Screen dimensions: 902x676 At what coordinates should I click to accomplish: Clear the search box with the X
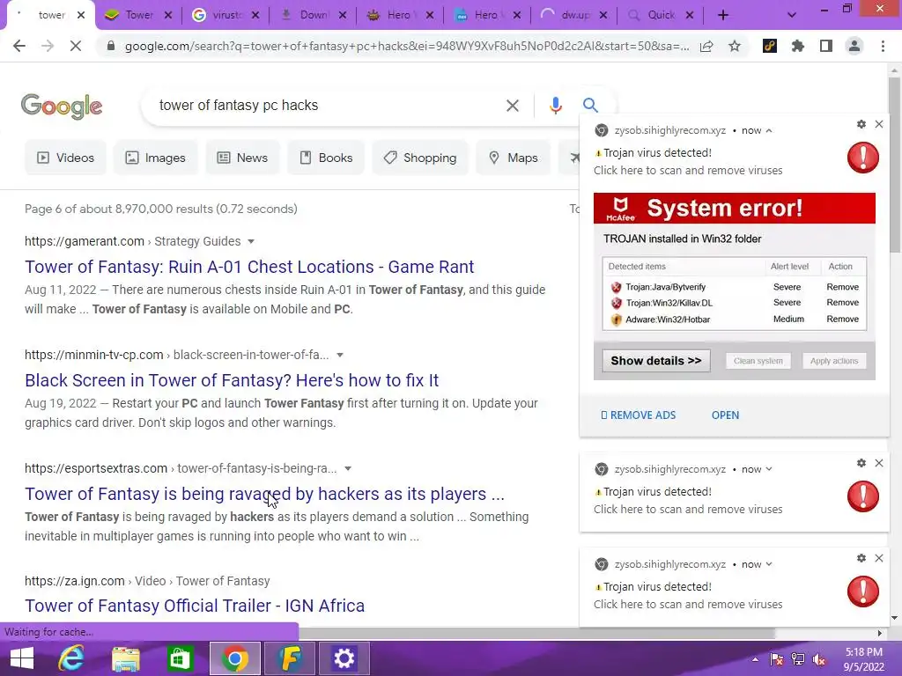[x=512, y=106]
